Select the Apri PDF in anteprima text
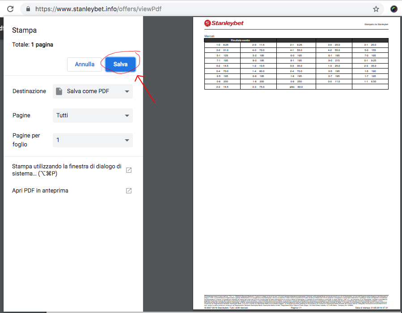This screenshot has width=402, height=313. click(40, 191)
